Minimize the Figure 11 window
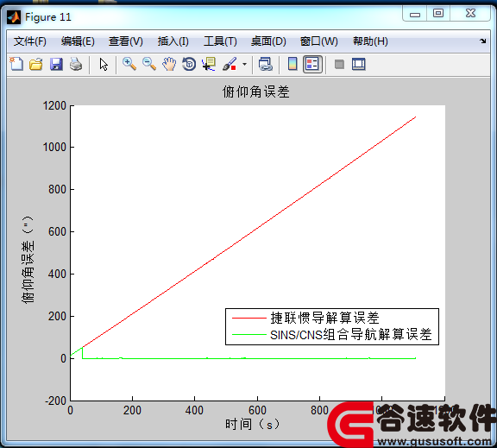Image resolution: width=497 pixels, height=448 pixels. pos(414,14)
